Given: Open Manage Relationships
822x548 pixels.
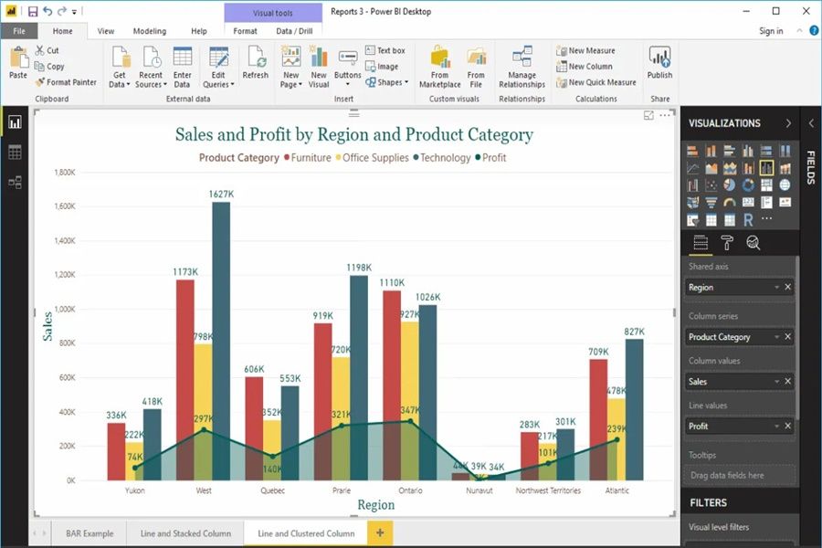Looking at the screenshot, I should coord(522,67).
